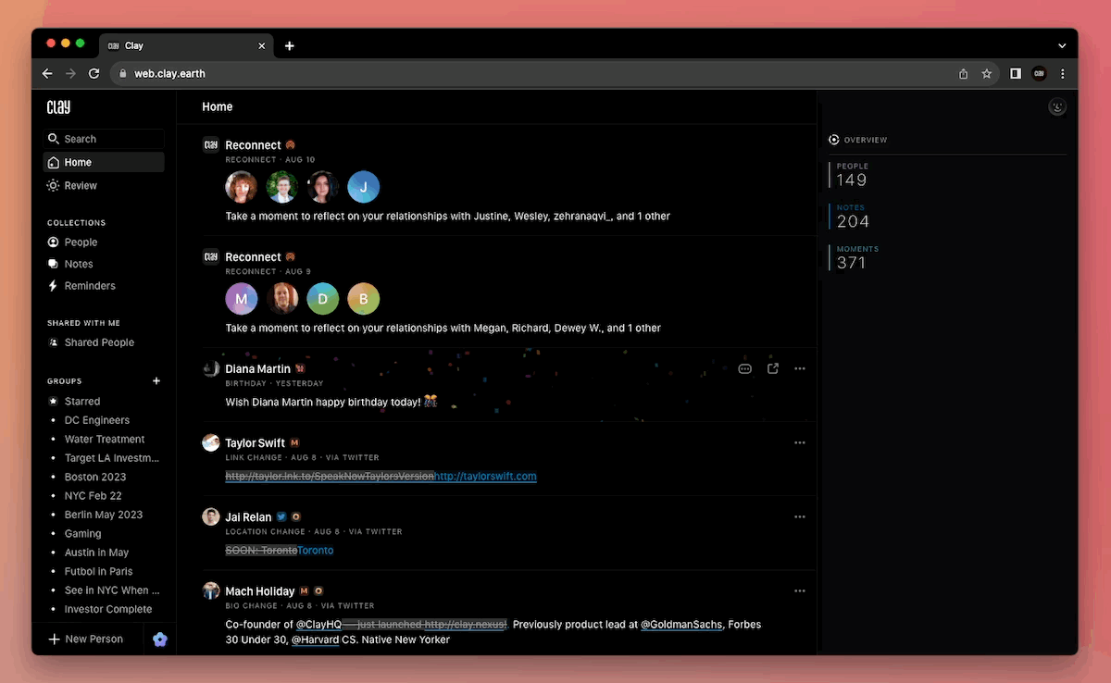This screenshot has width=1111, height=683.
Task: Go back in browser
Action: [47, 73]
